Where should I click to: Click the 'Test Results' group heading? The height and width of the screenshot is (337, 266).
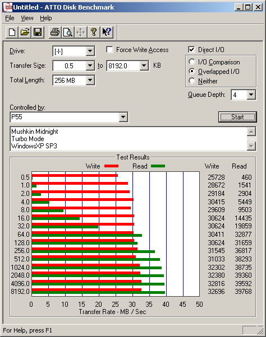pos(133,157)
